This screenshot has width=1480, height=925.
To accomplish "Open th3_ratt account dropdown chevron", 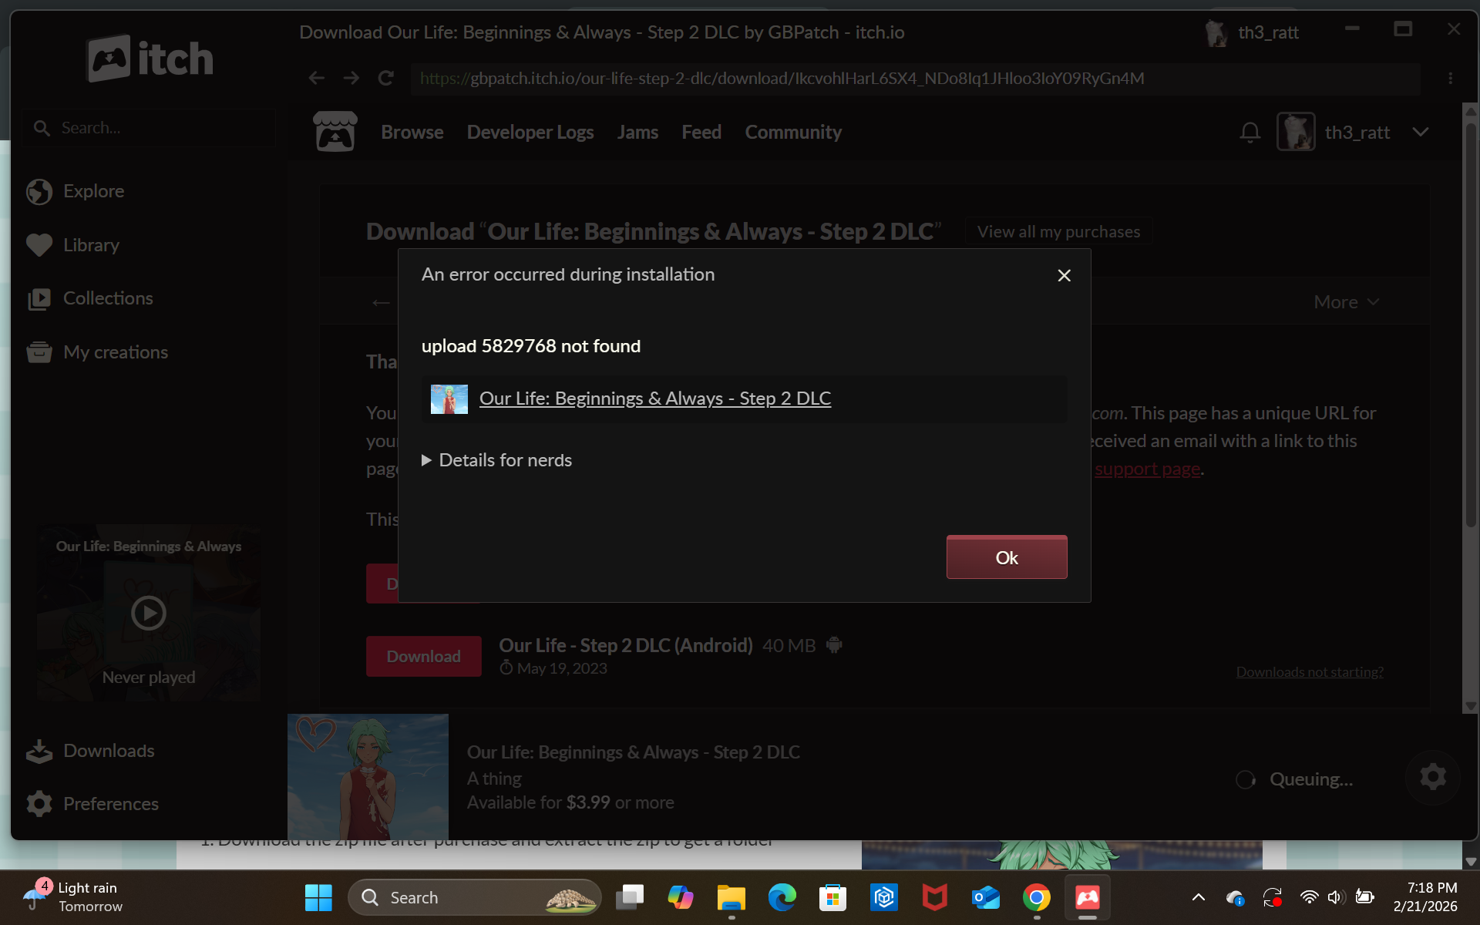I will pyautogui.click(x=1420, y=133).
